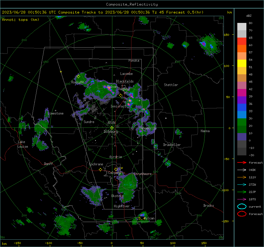Click the Calgary city label
Viewport: 264px width, 247px height.
point(114,173)
